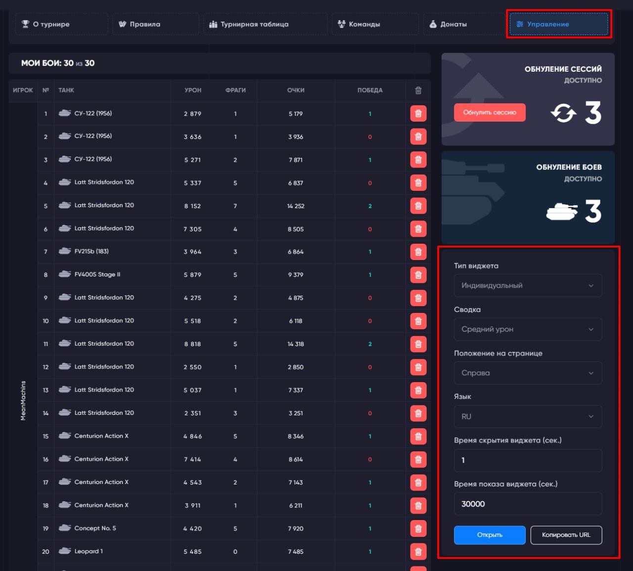Click the tank icon beside Leopard 1
Image resolution: width=633 pixels, height=571 pixels.
[x=65, y=551]
